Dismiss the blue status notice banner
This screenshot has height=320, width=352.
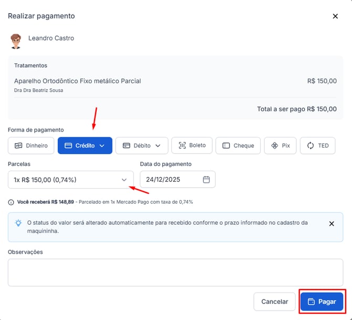tap(332, 224)
